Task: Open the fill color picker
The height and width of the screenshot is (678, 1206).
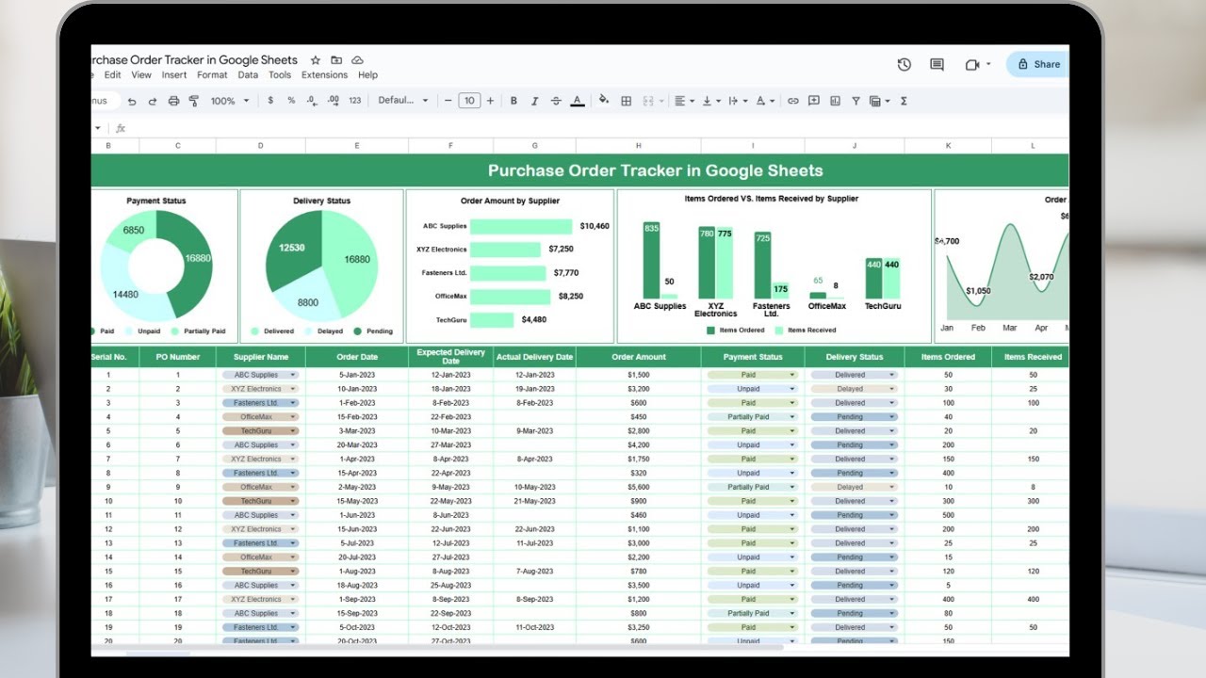Action: coord(604,101)
